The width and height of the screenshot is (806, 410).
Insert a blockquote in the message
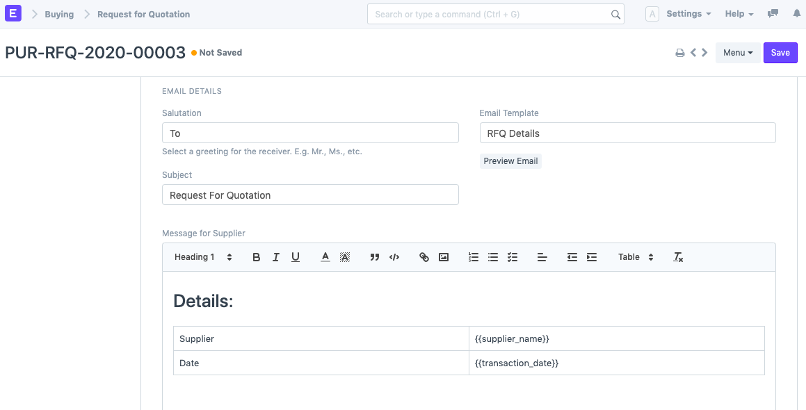[375, 257]
